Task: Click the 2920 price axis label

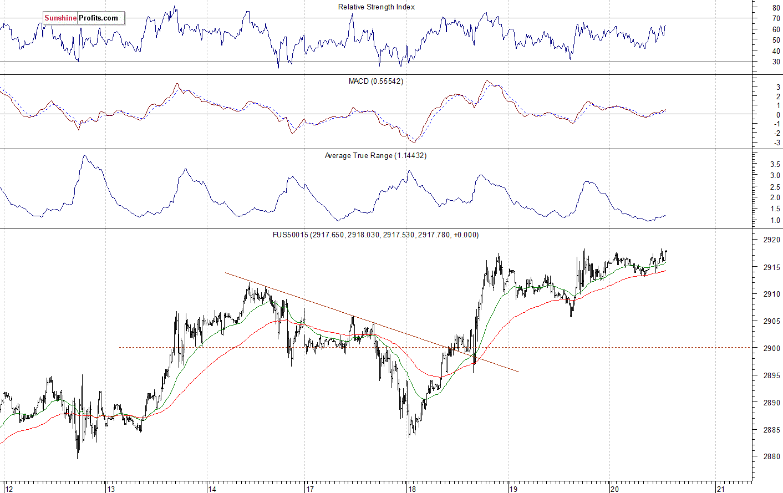Action: coord(772,240)
